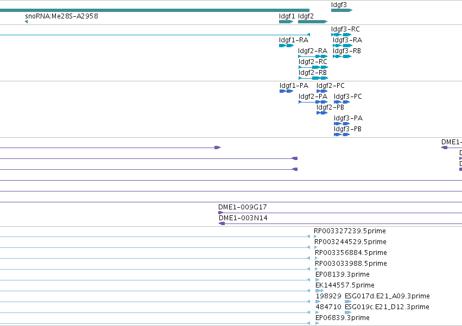This screenshot has height=326, width=462.
Task: Click the EK144557.5prime label
Action: (x=345, y=285)
